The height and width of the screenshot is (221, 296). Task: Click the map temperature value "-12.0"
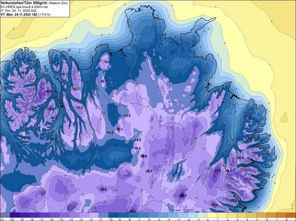(248, 117)
